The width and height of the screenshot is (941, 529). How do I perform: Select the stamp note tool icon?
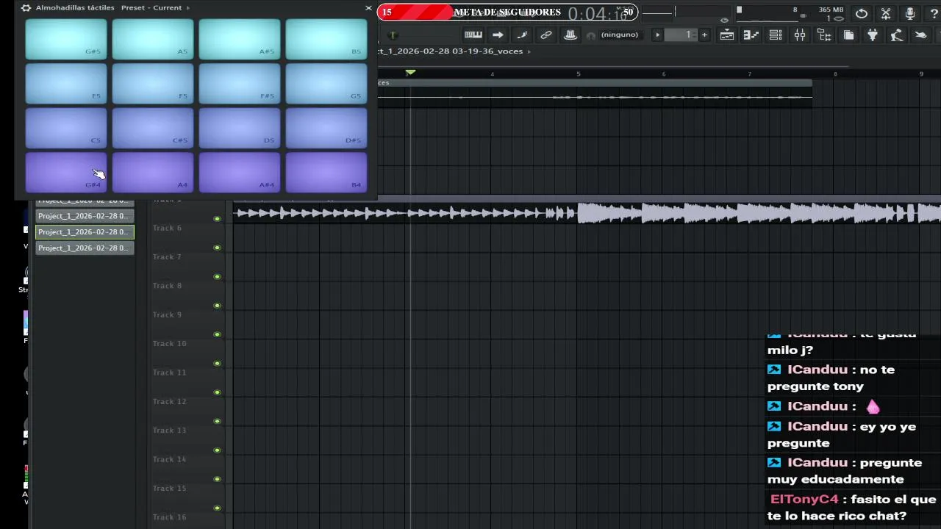[522, 35]
